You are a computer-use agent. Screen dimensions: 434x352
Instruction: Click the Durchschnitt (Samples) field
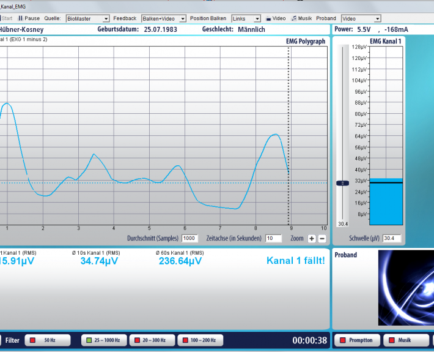[189, 238]
